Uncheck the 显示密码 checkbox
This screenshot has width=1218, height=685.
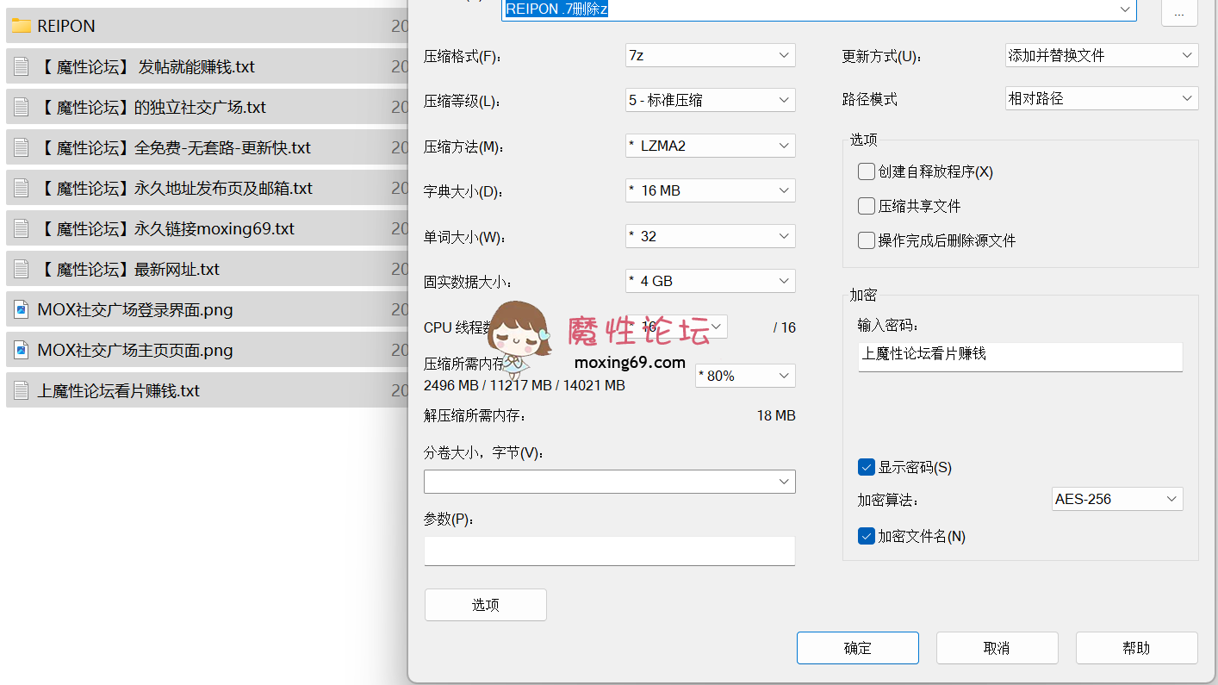(x=867, y=467)
